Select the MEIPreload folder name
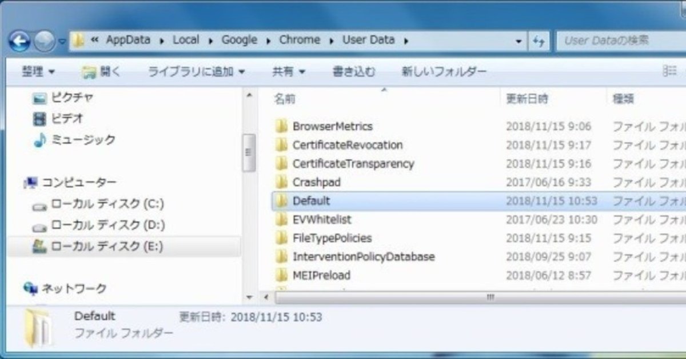 point(322,275)
